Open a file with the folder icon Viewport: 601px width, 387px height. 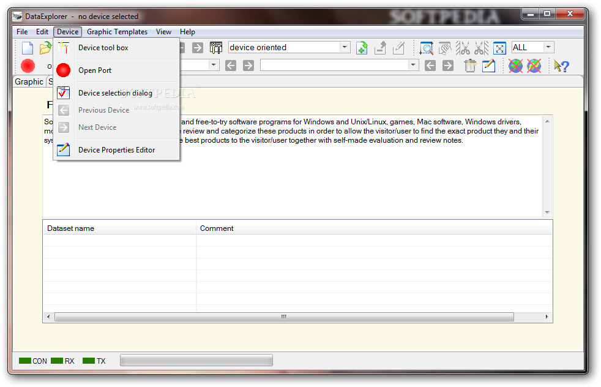pos(45,48)
